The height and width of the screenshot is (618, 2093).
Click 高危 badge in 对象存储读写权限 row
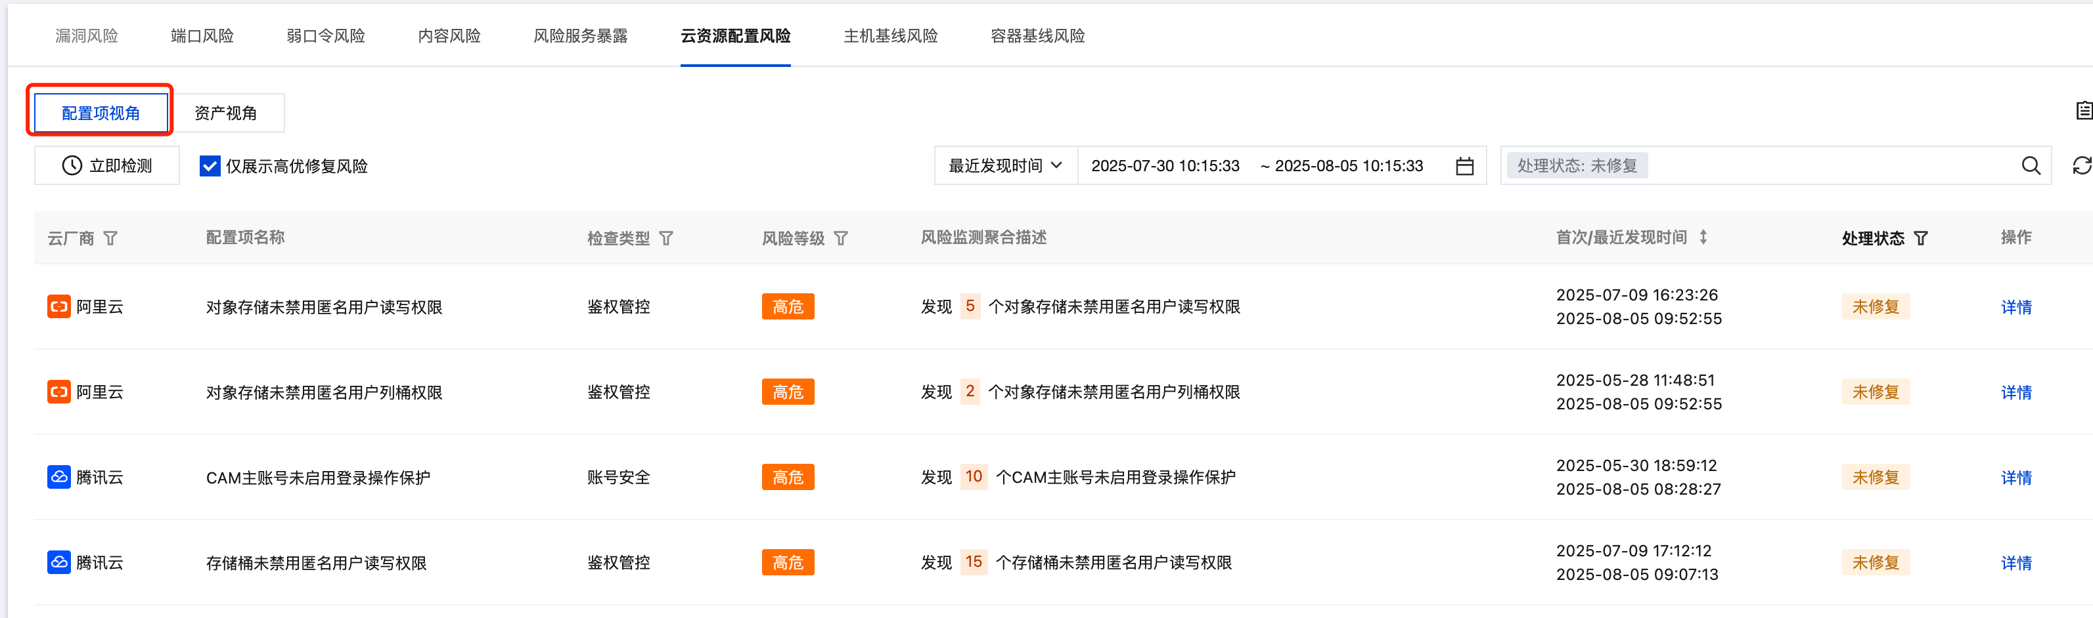click(x=788, y=306)
